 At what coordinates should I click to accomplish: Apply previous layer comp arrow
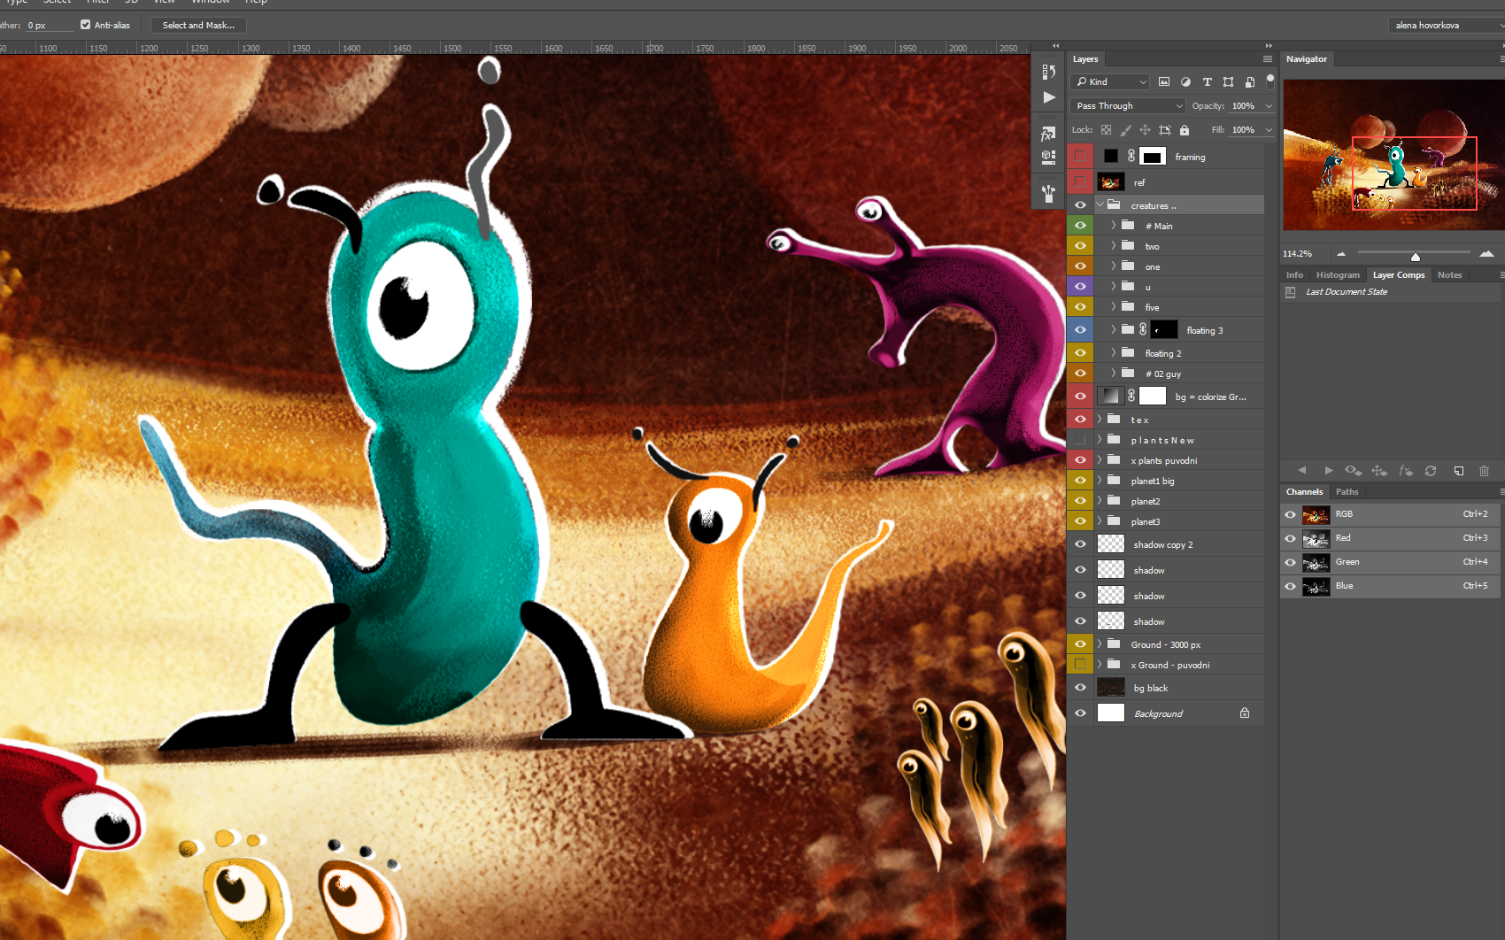pyautogui.click(x=1301, y=471)
